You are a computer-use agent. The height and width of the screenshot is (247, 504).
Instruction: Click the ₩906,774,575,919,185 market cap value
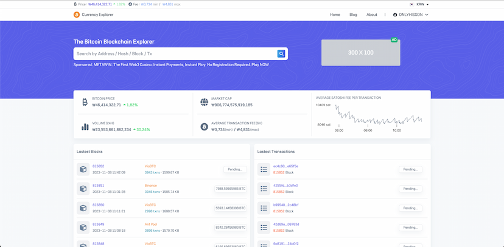[x=232, y=105]
